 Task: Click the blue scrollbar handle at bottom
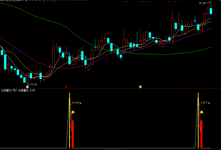(113, 149)
